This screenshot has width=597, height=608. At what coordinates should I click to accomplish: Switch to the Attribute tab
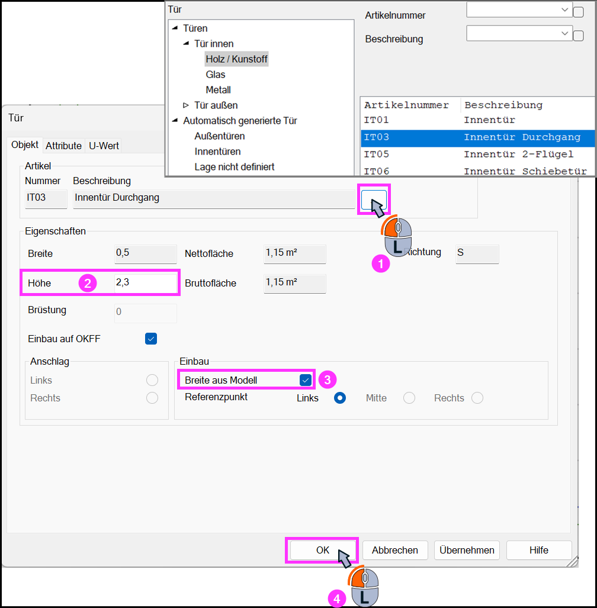pos(63,146)
